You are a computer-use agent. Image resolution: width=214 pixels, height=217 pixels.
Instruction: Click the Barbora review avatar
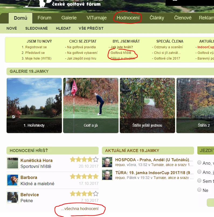tap(13, 180)
